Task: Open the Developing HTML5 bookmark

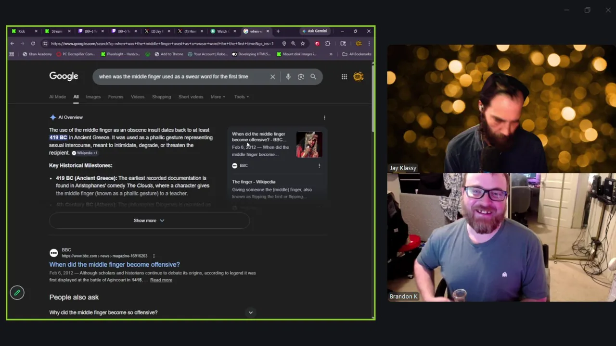Action: (x=251, y=54)
